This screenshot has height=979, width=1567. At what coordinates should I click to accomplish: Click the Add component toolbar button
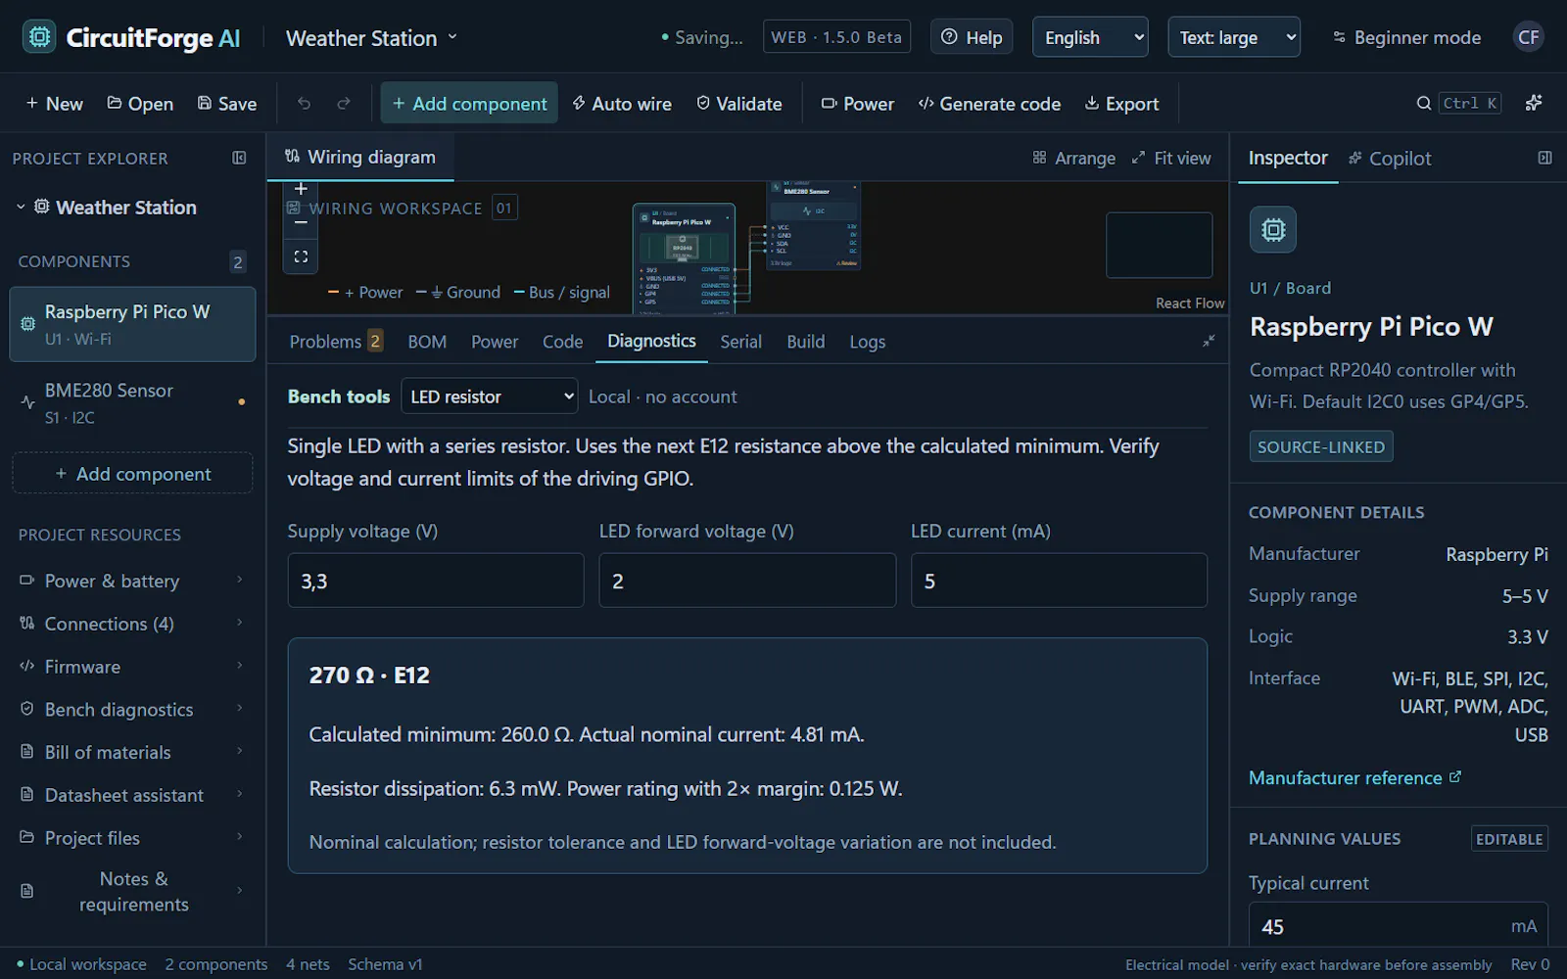click(469, 103)
